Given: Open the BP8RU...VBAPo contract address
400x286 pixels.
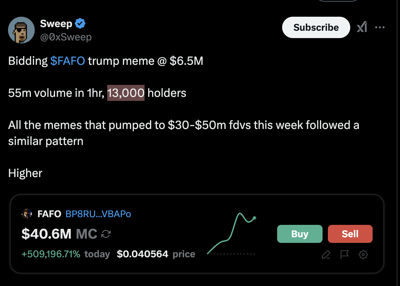Looking at the screenshot, I should (98, 214).
